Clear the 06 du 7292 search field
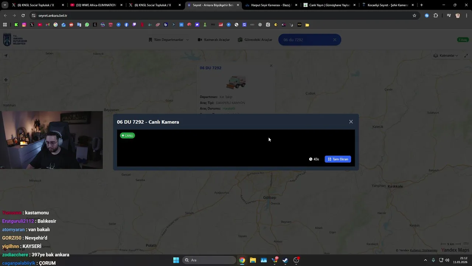This screenshot has height=266, width=472. point(334,40)
